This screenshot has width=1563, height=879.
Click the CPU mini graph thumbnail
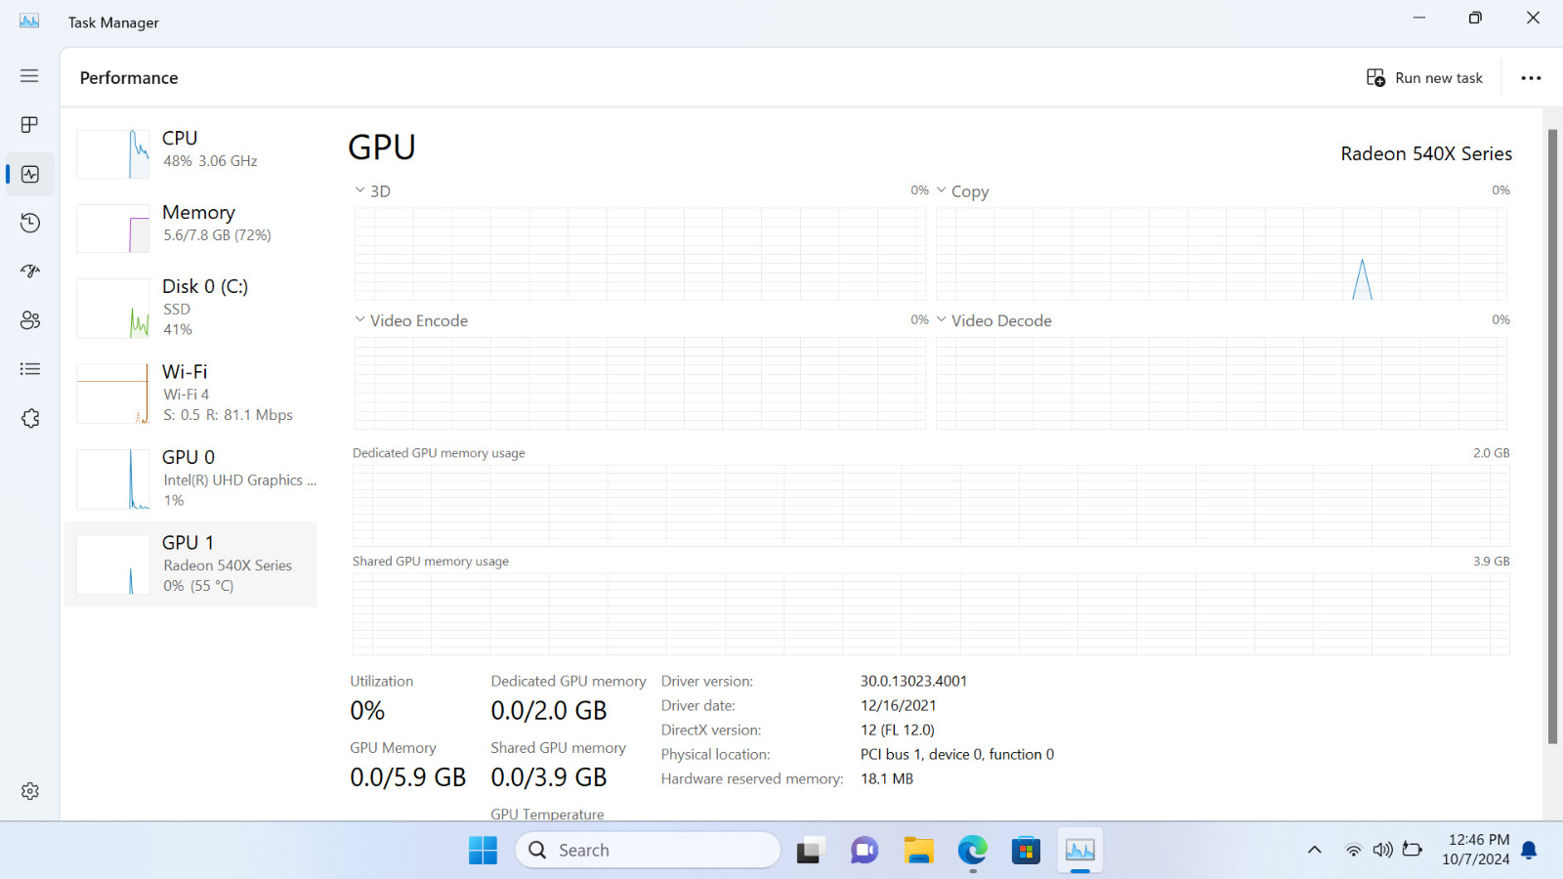[x=113, y=154]
